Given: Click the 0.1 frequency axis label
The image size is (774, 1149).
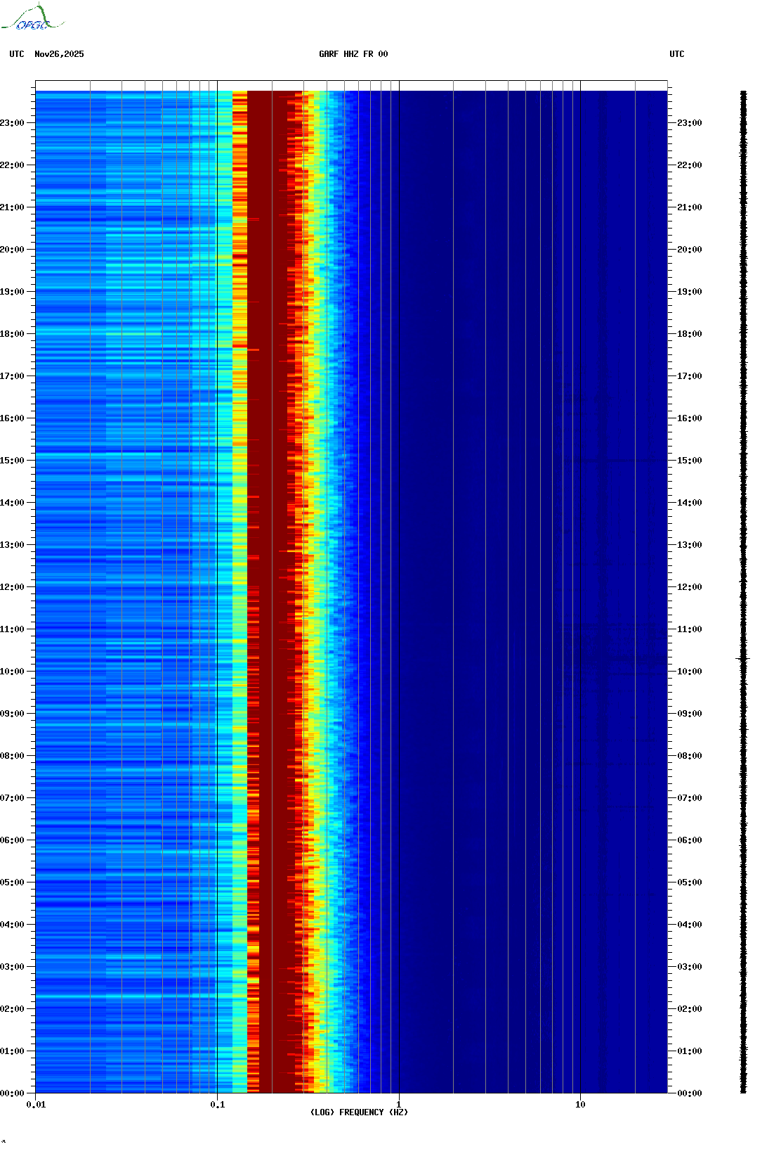Looking at the screenshot, I should coord(217,1105).
